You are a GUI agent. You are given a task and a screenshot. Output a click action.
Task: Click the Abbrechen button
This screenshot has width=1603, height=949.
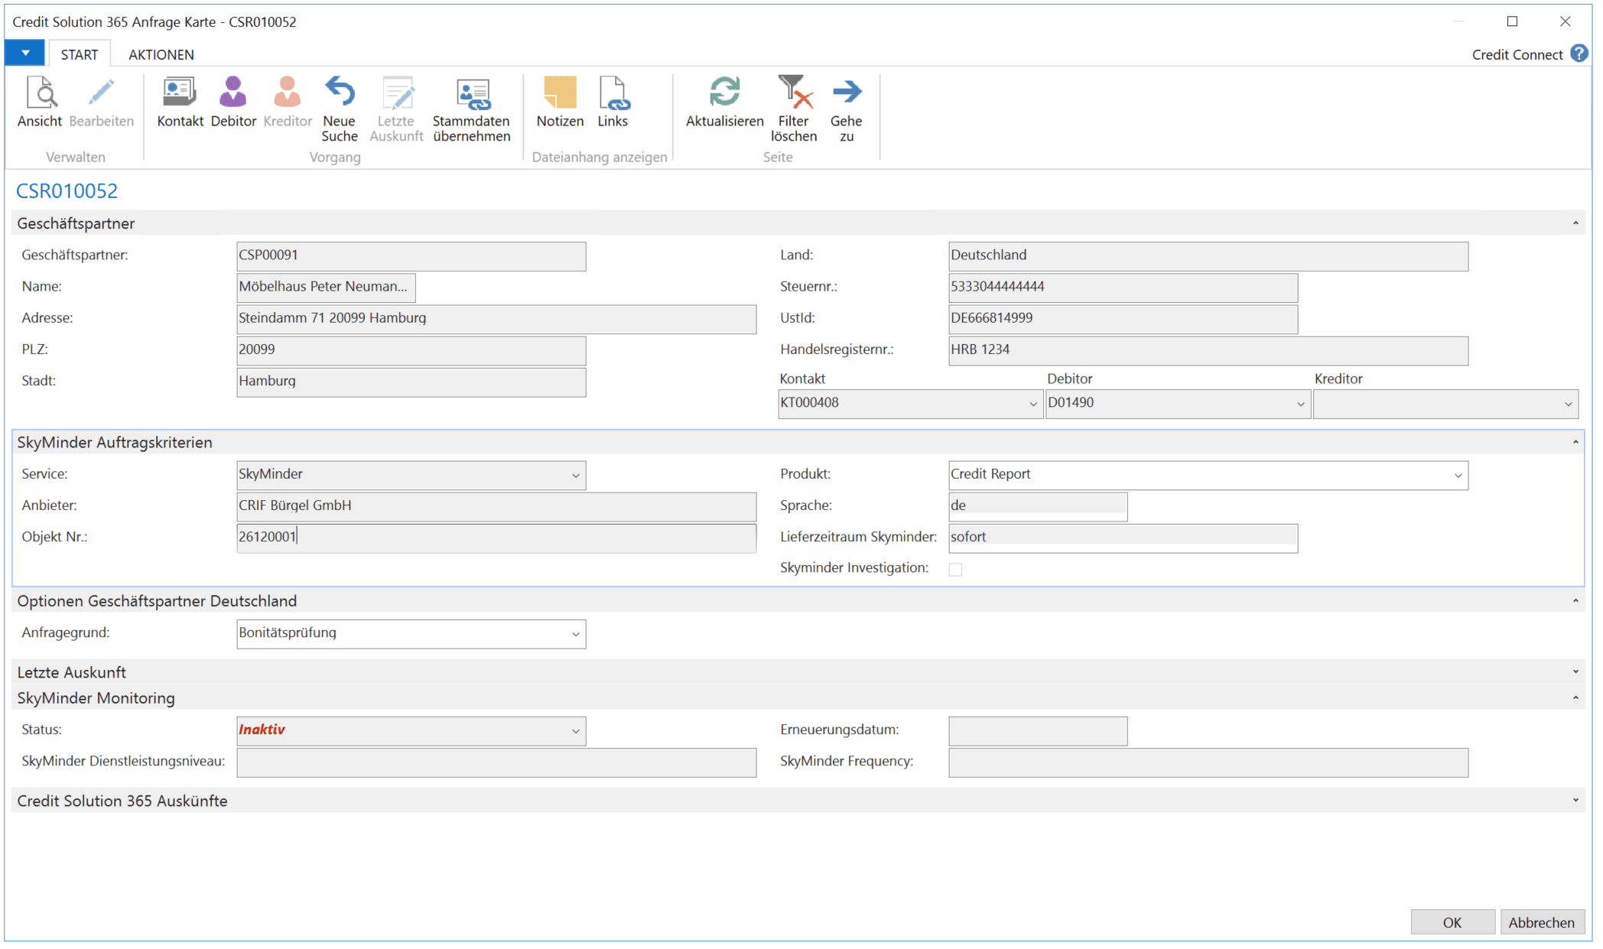[x=1541, y=922]
